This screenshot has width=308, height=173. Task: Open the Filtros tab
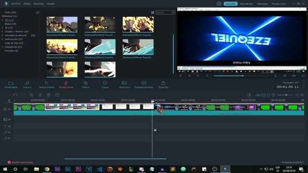(86, 85)
